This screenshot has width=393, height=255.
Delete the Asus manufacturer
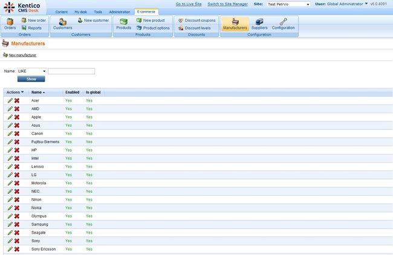17,125
